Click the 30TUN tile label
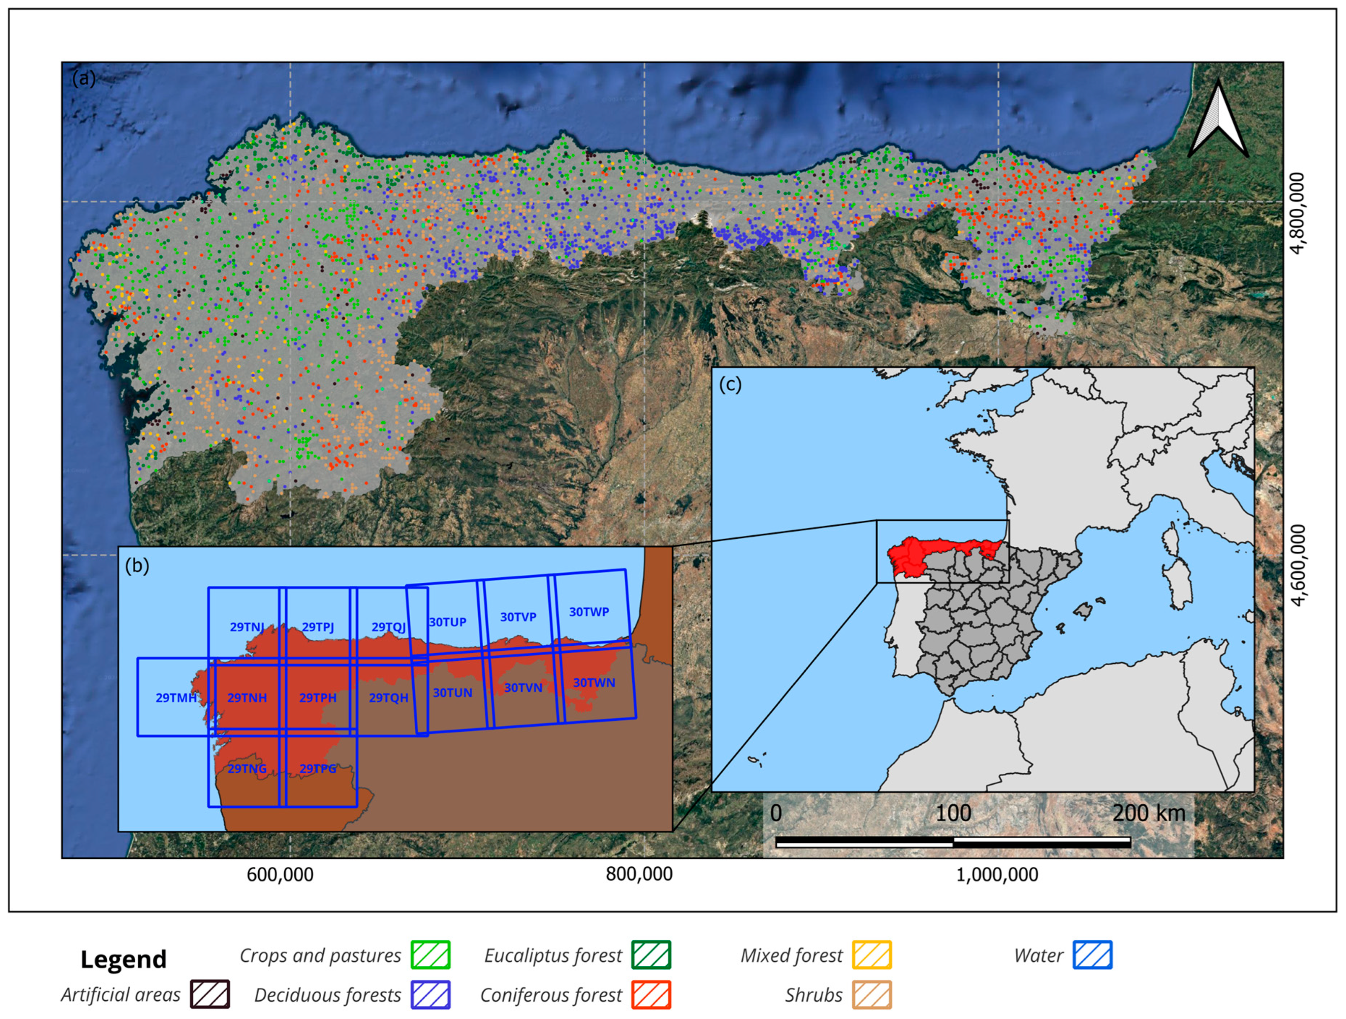Image resolution: width=1346 pixels, height=1019 pixels. point(452,693)
